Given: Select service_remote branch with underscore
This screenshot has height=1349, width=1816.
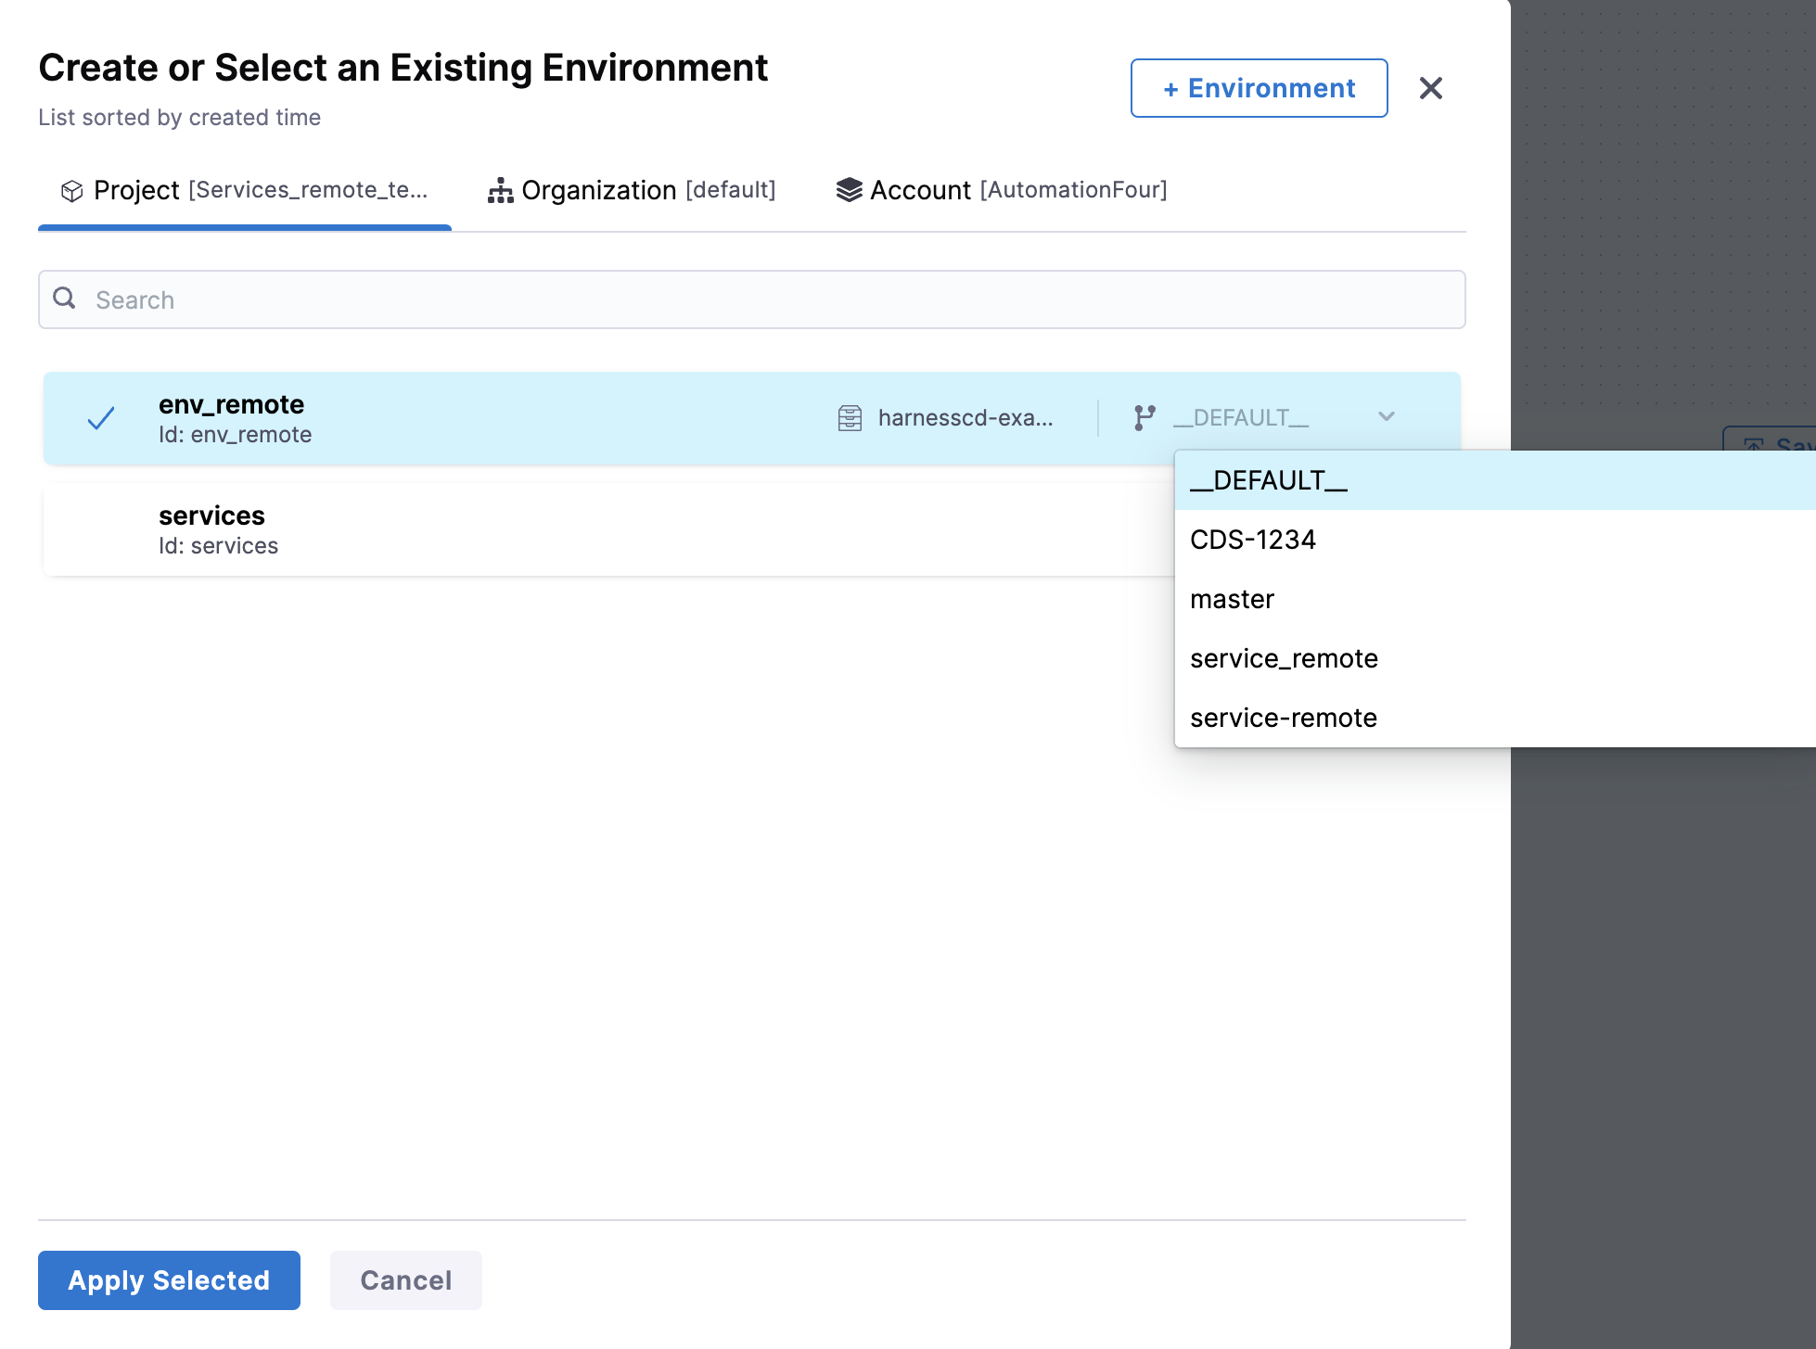Looking at the screenshot, I should 1284,658.
